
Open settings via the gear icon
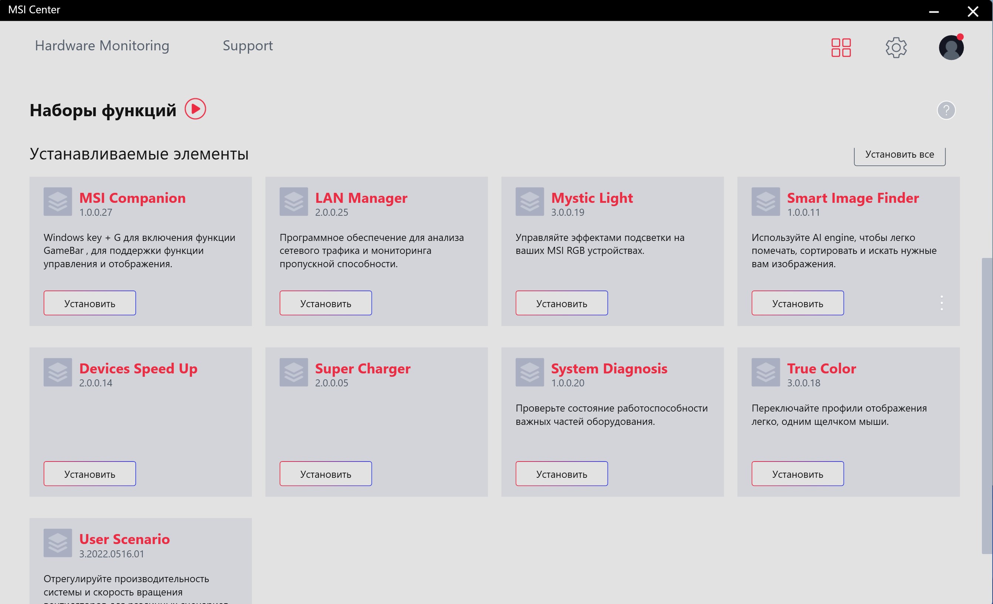pyautogui.click(x=896, y=48)
